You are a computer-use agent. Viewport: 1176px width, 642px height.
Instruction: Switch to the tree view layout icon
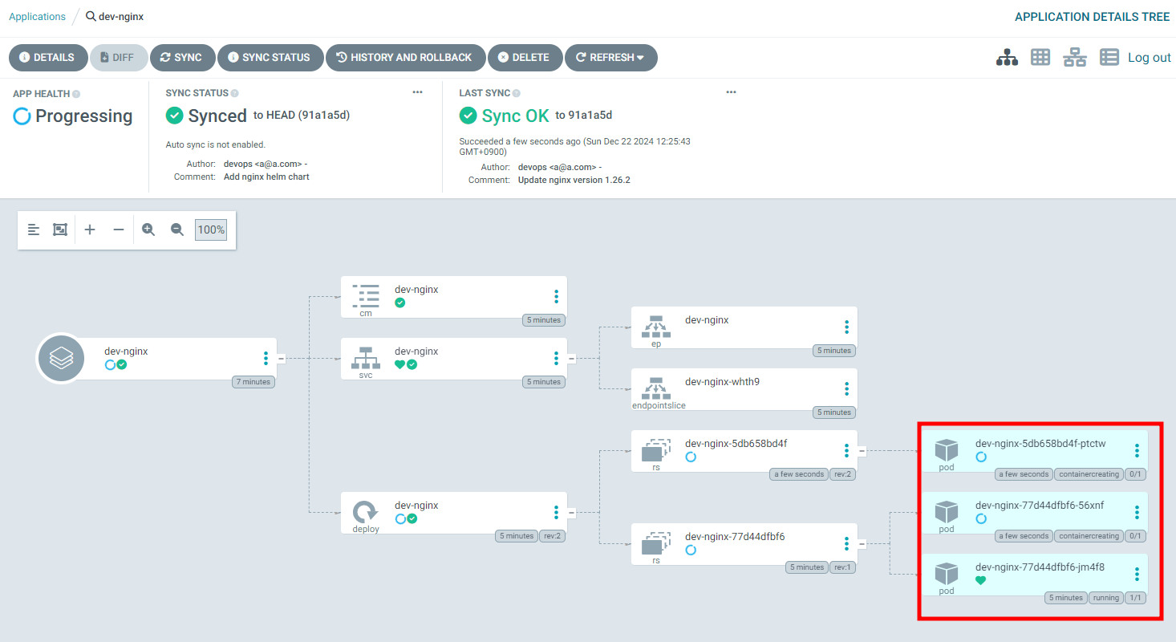click(1007, 58)
